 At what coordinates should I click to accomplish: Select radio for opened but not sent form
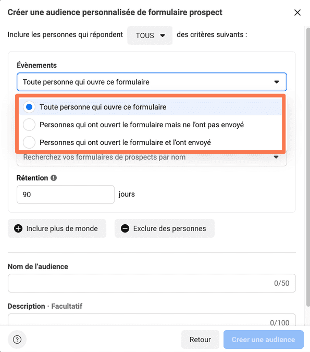pyautogui.click(x=29, y=125)
